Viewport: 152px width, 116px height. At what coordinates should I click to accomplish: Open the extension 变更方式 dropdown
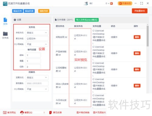pos(37,78)
